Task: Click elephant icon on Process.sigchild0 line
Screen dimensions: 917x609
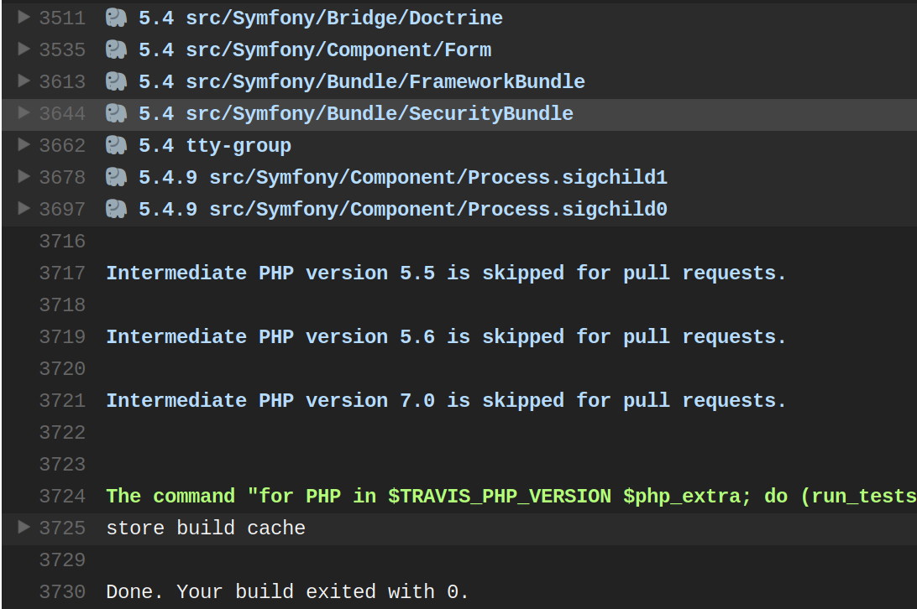Action: coord(116,209)
